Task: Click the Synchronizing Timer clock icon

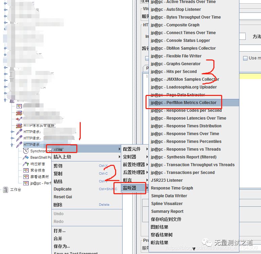Action: (26, 151)
